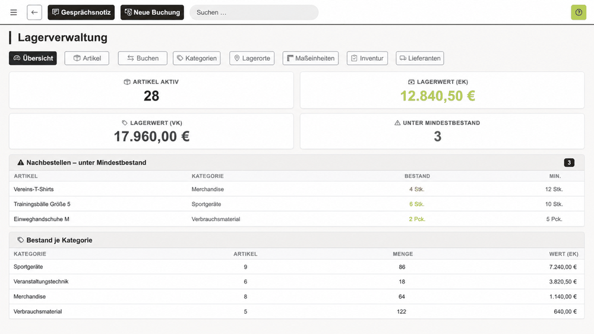Open the Artikel tab
594x334 pixels.
(x=87, y=58)
